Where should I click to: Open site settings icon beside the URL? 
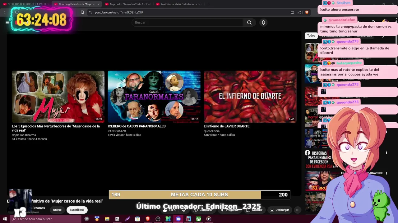click(90, 12)
